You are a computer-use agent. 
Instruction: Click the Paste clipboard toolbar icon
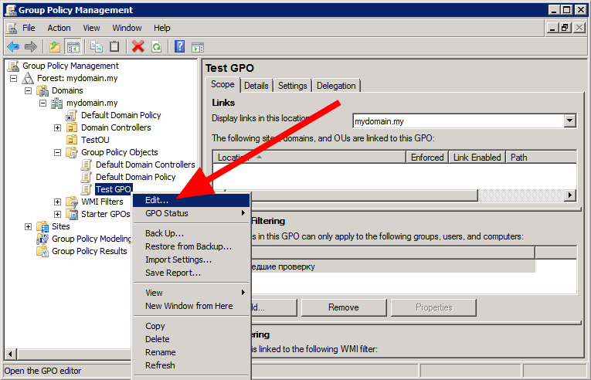click(114, 46)
